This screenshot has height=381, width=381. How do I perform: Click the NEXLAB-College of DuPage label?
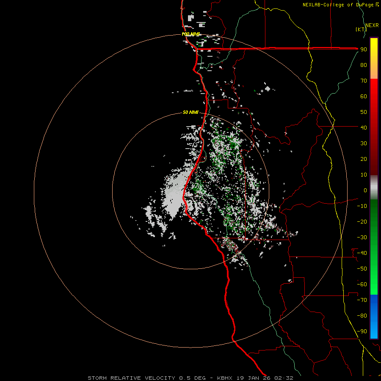(x=341, y=5)
